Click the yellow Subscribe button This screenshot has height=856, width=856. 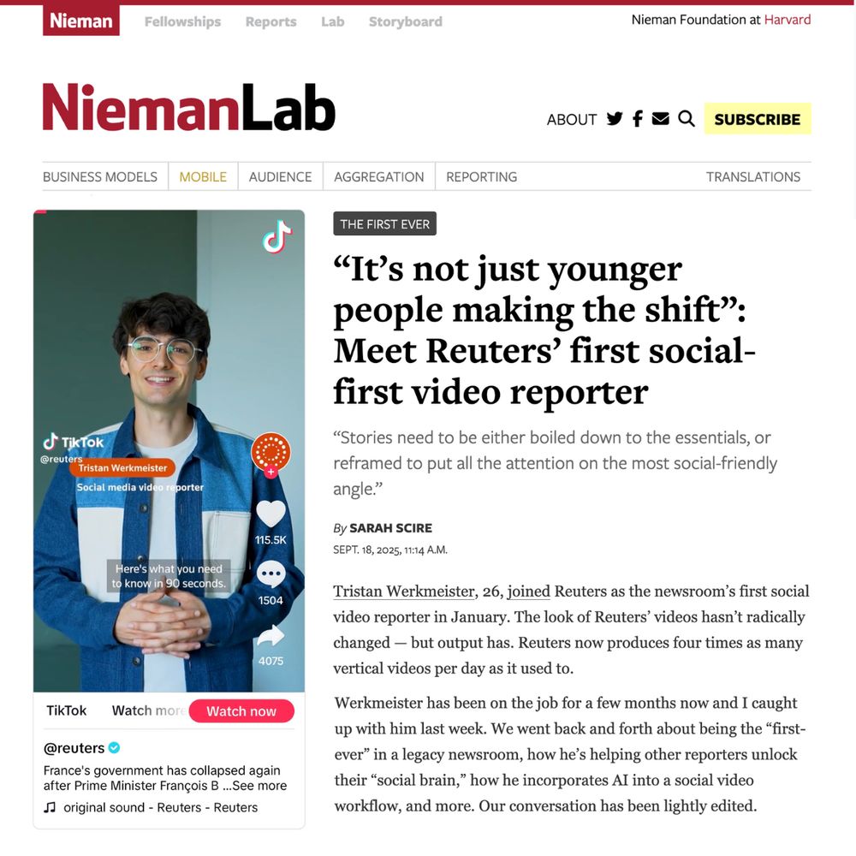click(x=758, y=118)
